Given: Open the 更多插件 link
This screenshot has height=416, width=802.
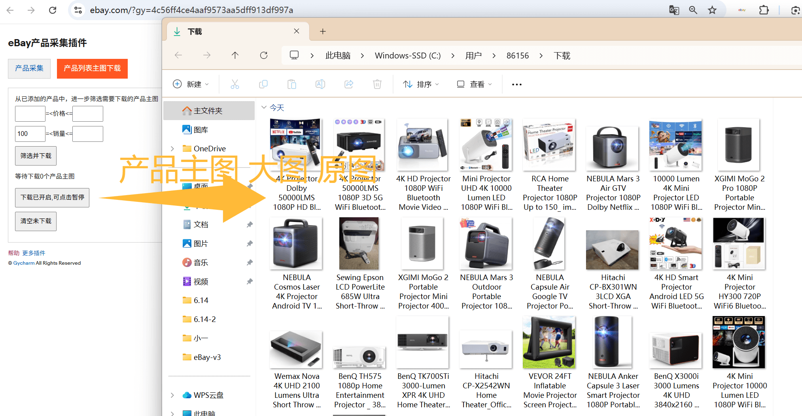Looking at the screenshot, I should coord(34,253).
